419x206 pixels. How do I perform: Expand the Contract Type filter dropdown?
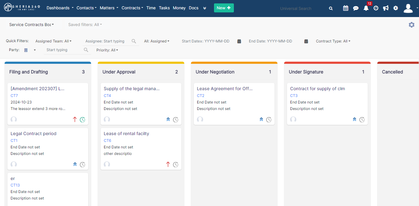tap(333, 41)
